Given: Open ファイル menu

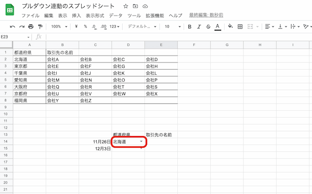Looking at the screenshot, I should pyautogui.click(x=31, y=16).
